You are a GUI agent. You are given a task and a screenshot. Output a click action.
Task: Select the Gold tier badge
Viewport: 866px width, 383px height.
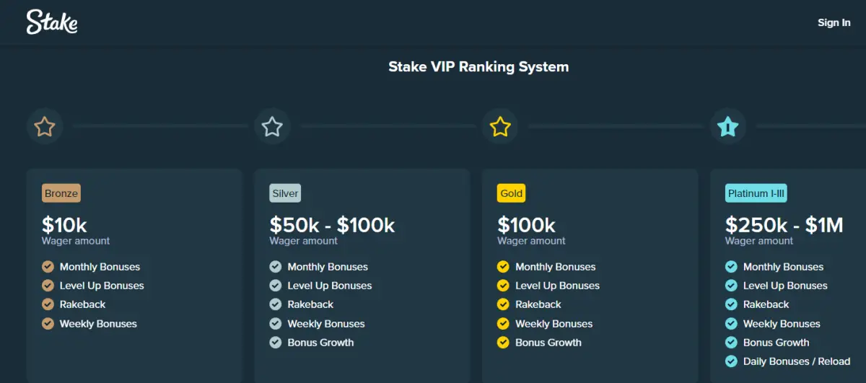click(512, 193)
